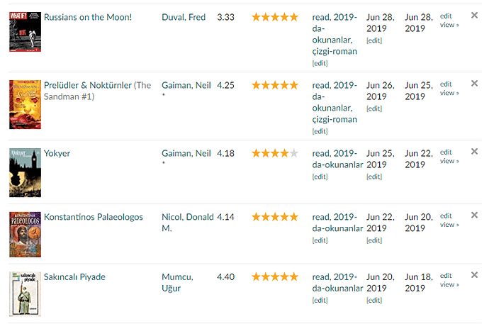The image size is (489, 324).
Task: Click first star of Sakıncalı Piyade rating
Action: click(257, 276)
